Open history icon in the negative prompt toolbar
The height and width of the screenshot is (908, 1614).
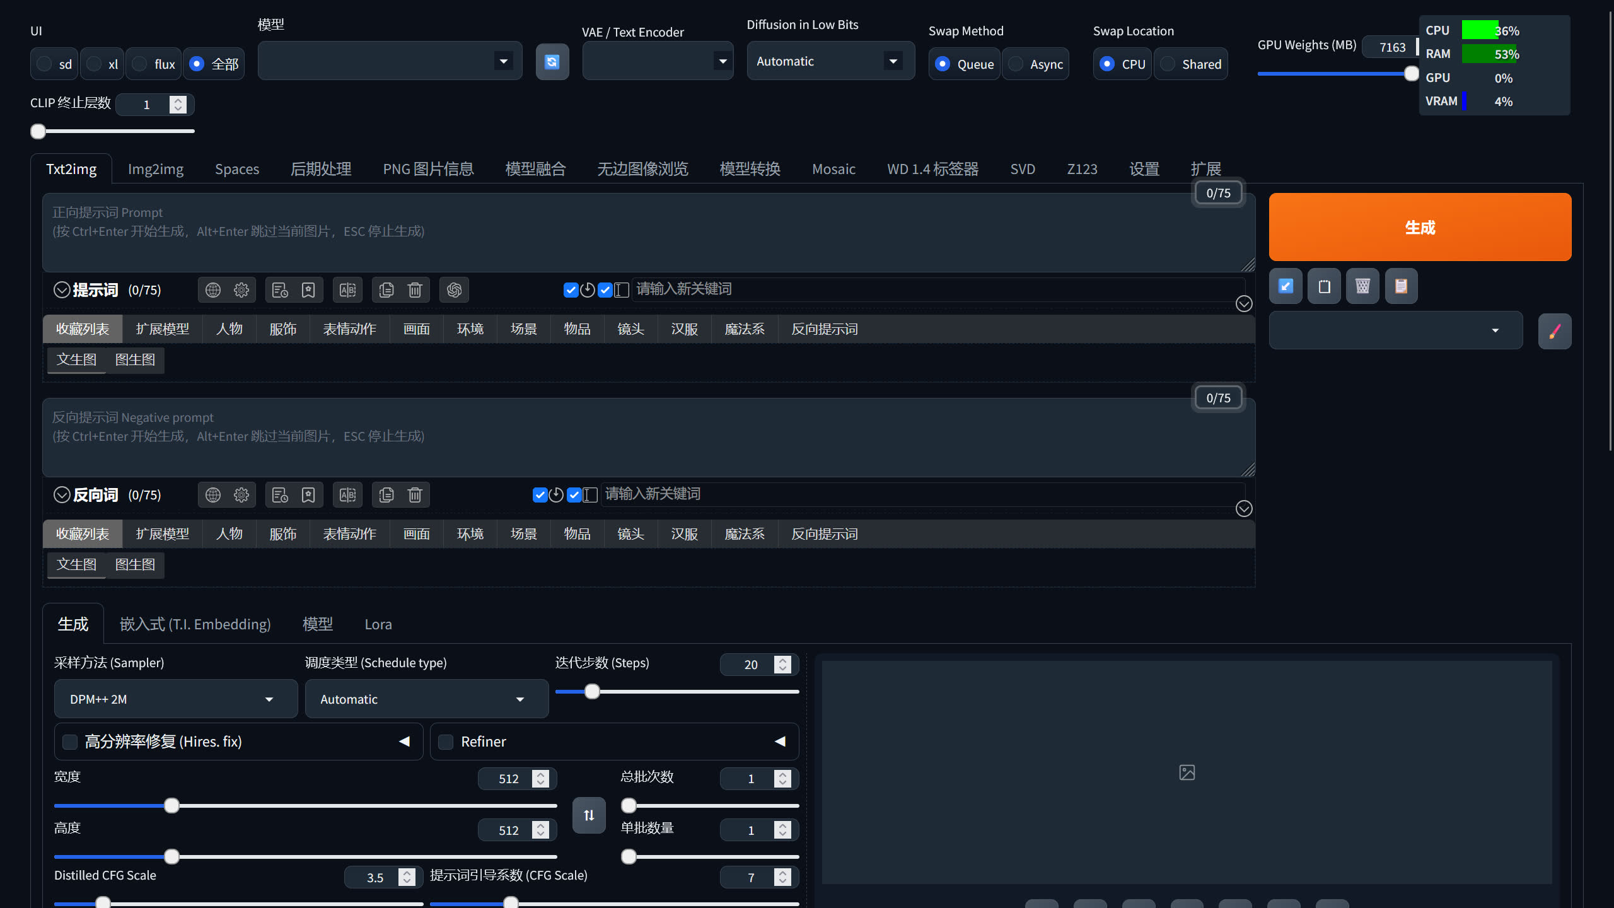[280, 495]
